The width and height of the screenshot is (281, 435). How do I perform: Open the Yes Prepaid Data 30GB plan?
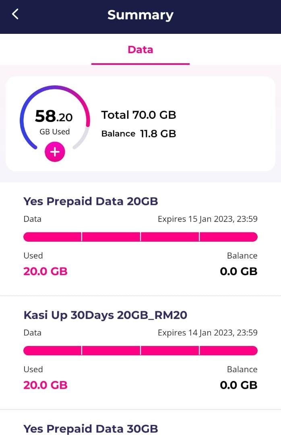91,428
